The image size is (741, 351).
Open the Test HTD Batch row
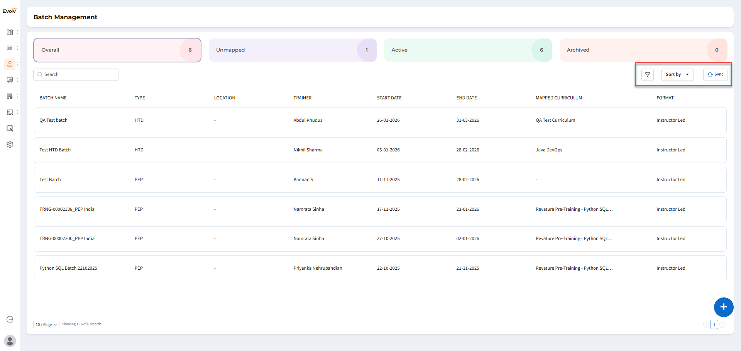tap(380, 150)
